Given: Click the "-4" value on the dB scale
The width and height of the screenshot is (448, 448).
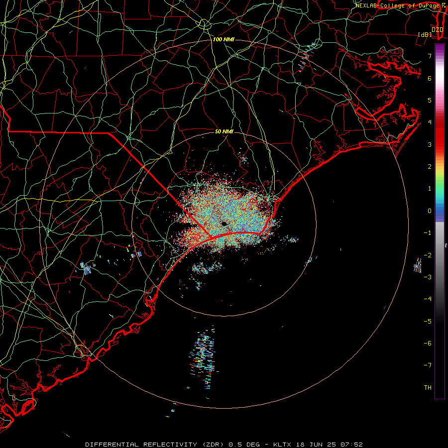Looking at the screenshot, I should pyautogui.click(x=428, y=299).
